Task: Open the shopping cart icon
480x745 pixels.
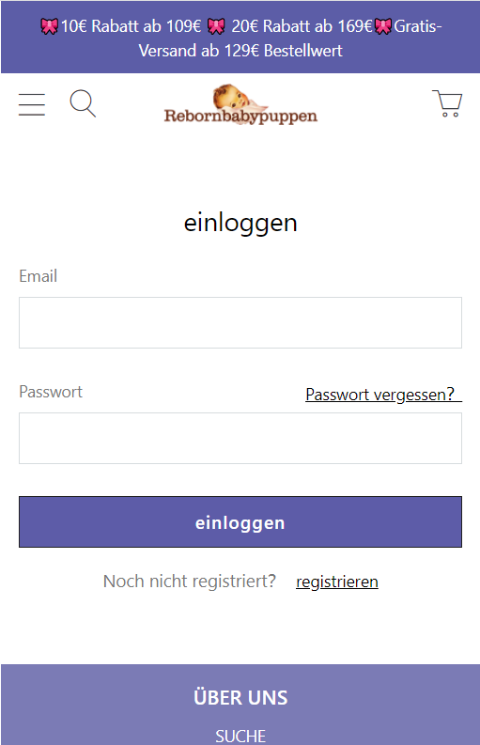Action: 447,103
